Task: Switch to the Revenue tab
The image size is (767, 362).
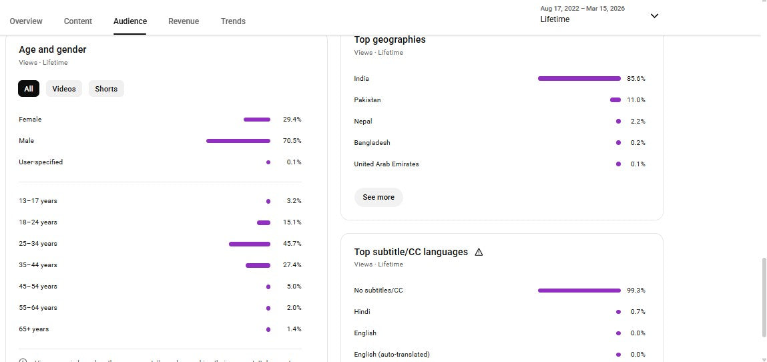Action: click(x=184, y=21)
